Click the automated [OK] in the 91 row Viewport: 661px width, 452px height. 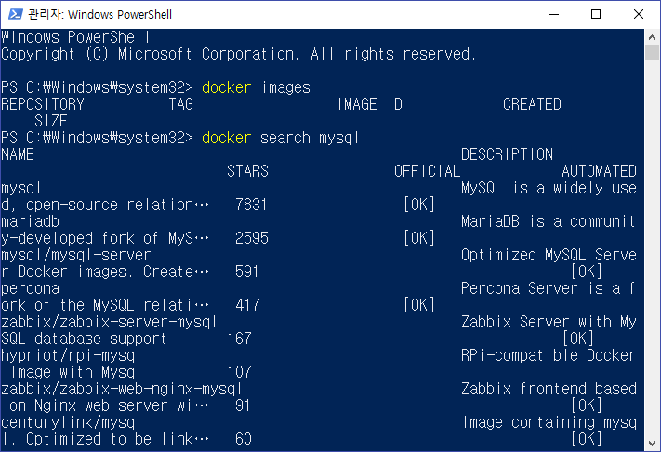coord(587,405)
